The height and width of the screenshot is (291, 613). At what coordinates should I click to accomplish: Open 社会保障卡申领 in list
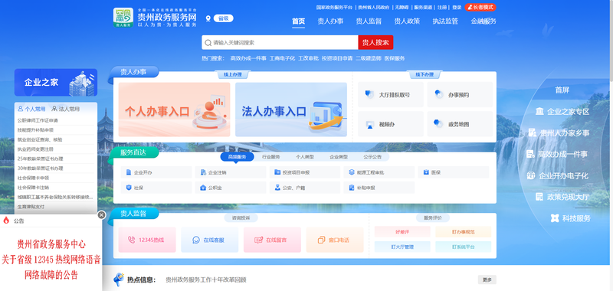pyautogui.click(x=33, y=178)
